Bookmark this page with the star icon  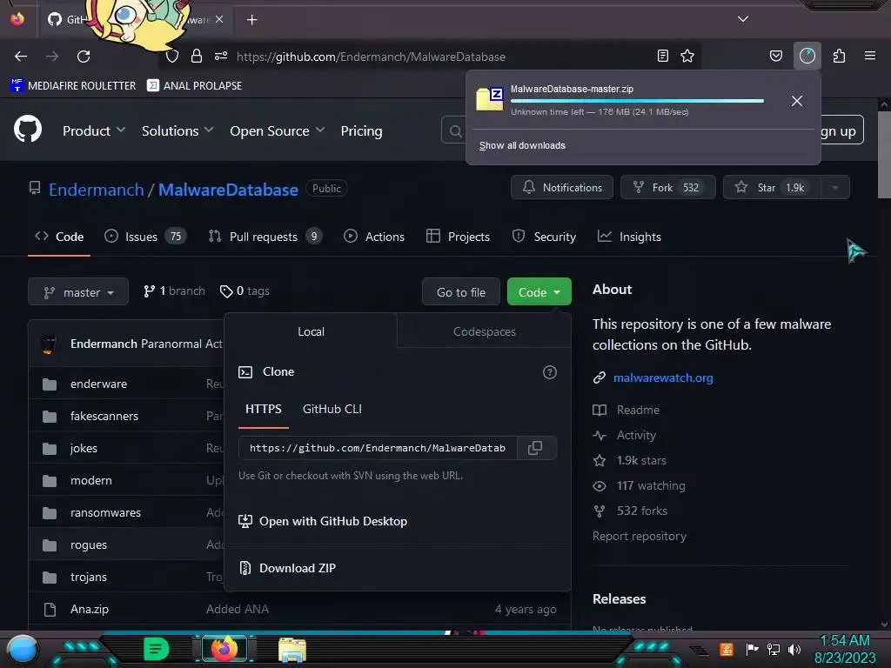tap(687, 56)
